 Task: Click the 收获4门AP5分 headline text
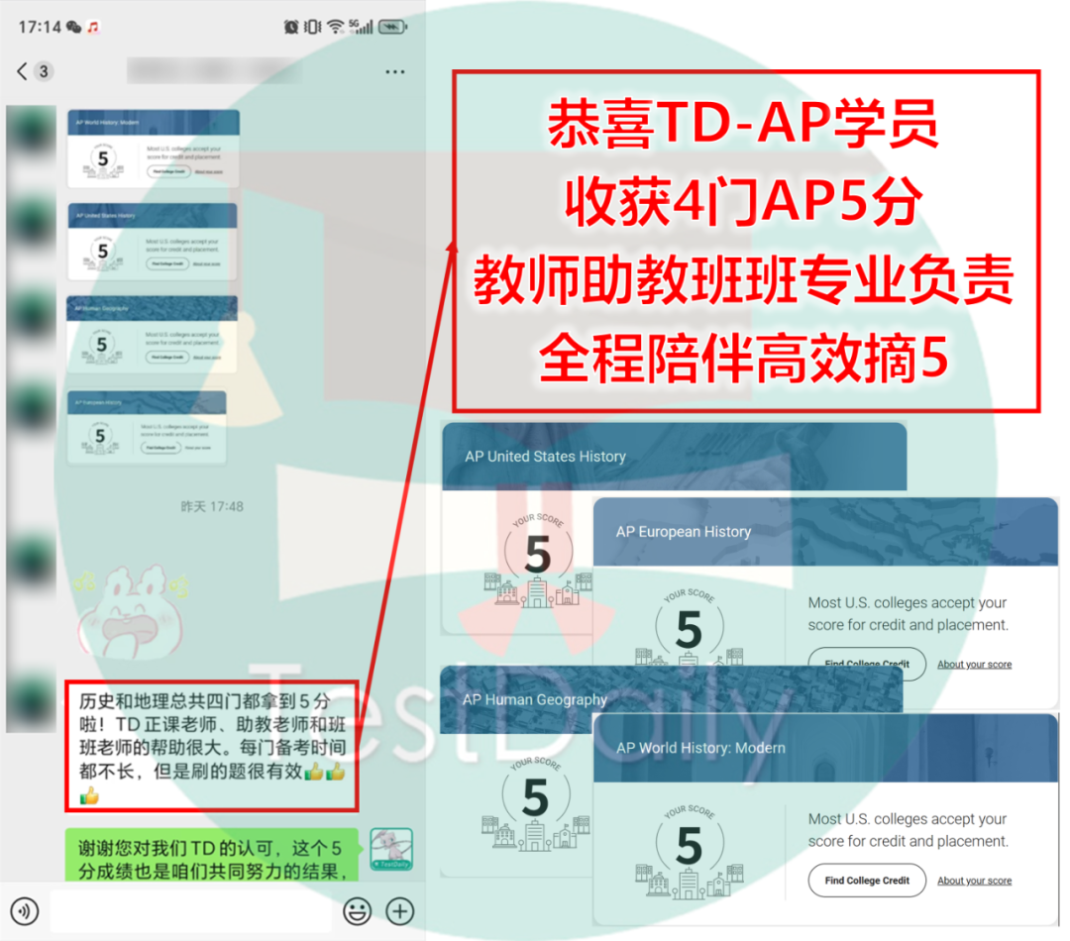(x=743, y=201)
